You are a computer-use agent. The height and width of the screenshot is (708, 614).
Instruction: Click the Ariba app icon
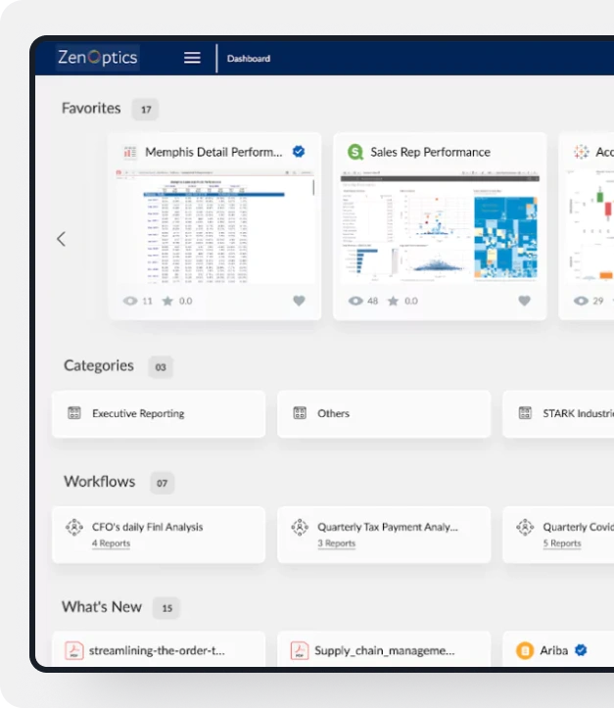(525, 650)
